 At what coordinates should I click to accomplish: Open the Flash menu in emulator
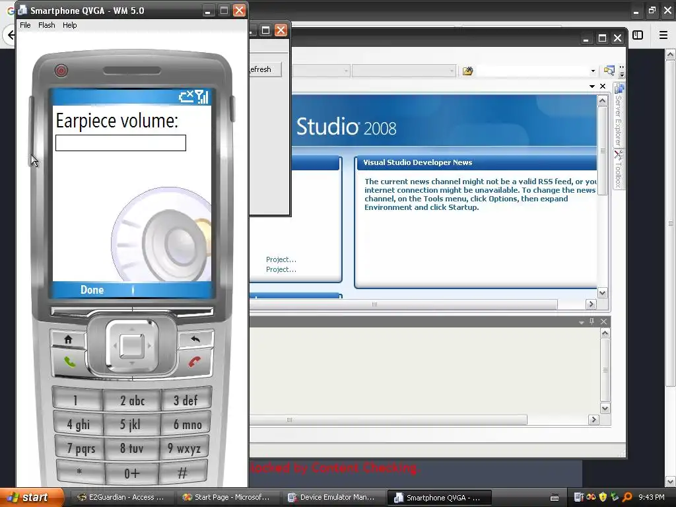[x=47, y=25]
